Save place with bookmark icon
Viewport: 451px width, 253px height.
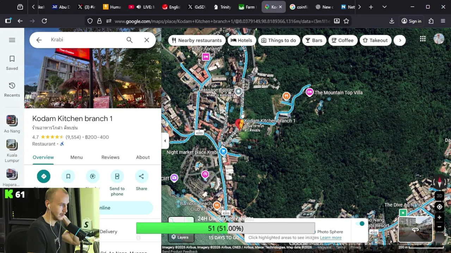pos(68,176)
